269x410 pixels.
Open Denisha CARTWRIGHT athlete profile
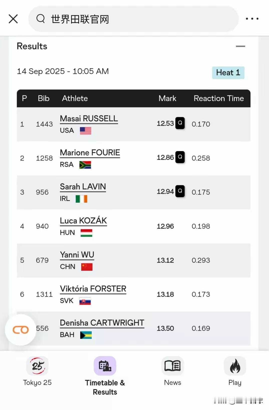click(102, 323)
